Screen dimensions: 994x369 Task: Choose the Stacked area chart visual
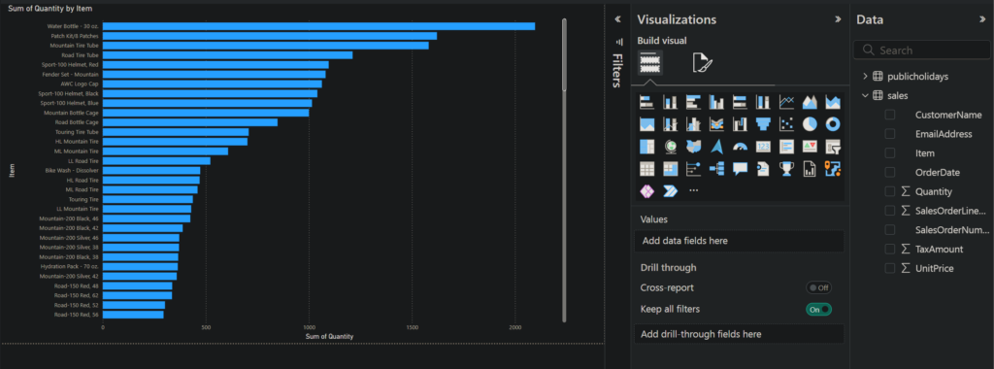[833, 102]
